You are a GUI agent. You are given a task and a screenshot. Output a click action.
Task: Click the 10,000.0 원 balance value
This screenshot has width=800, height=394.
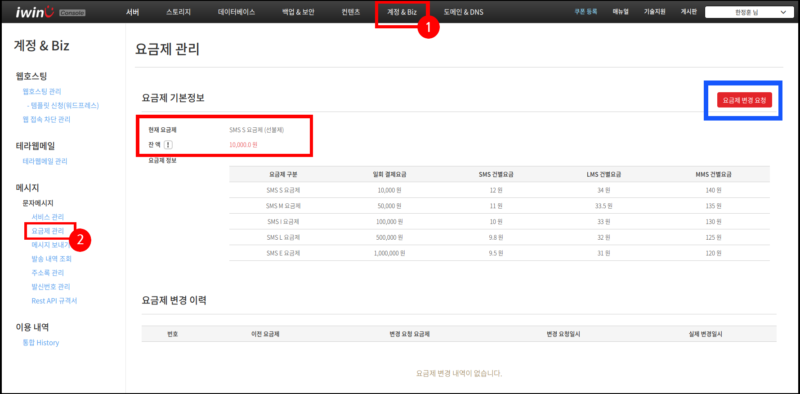[243, 145]
